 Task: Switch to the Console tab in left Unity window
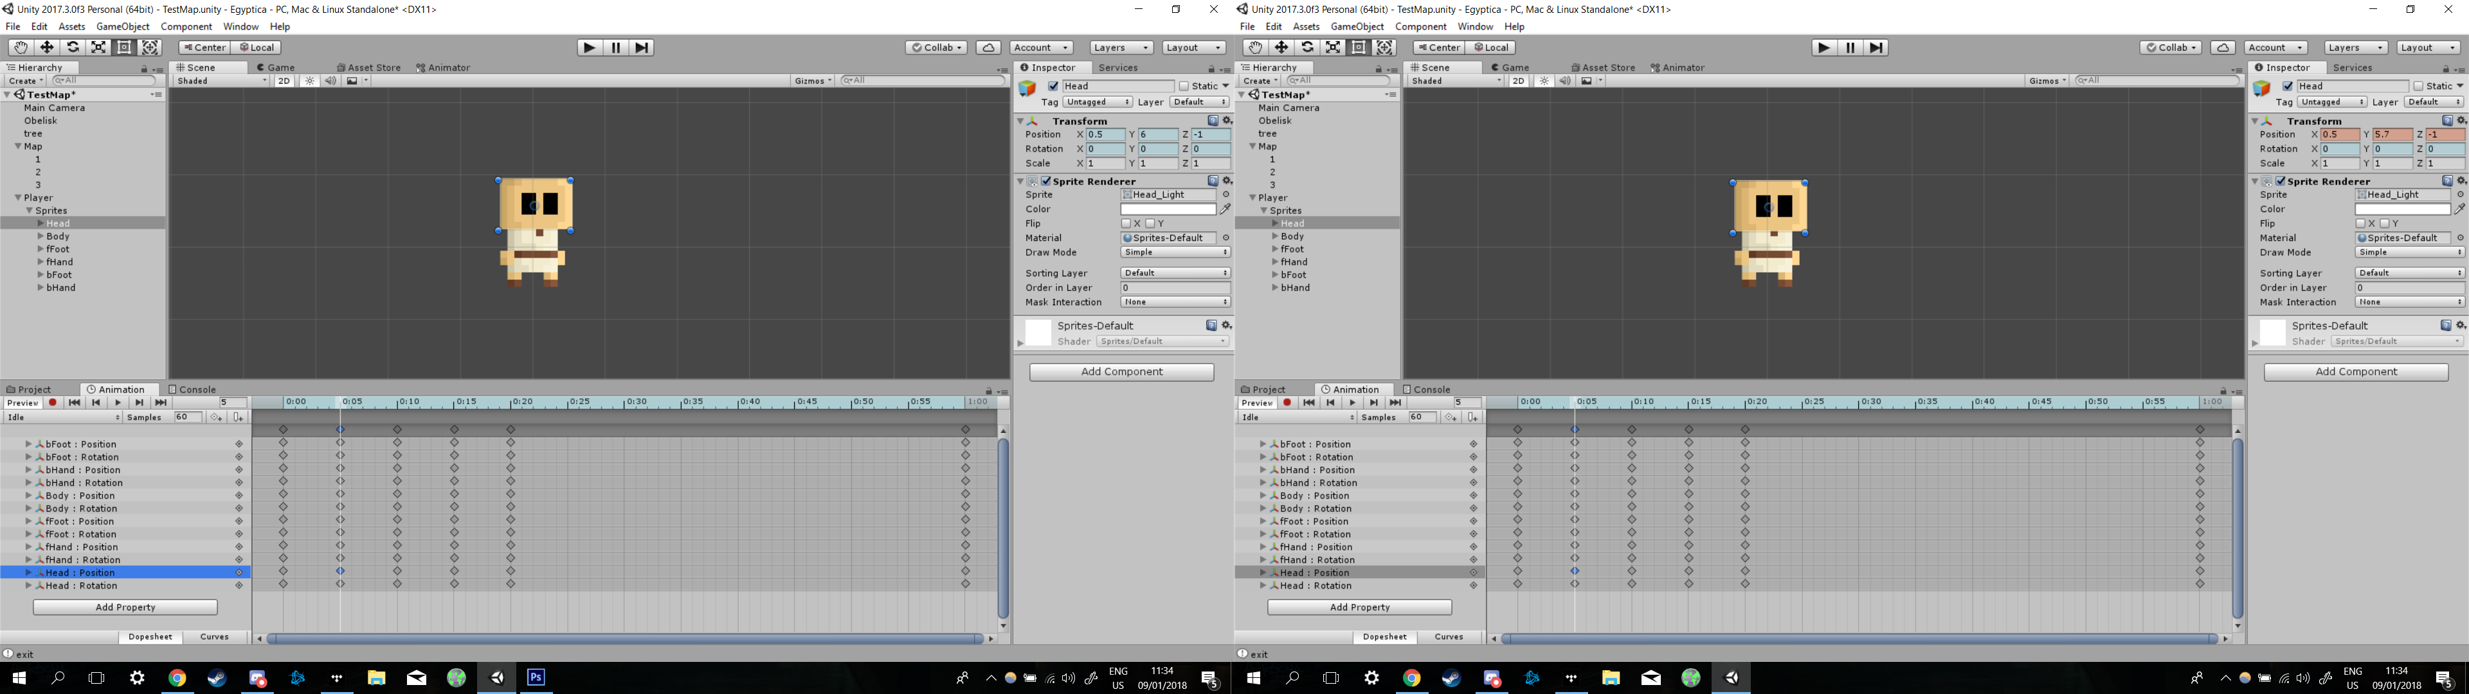pyautogui.click(x=192, y=389)
